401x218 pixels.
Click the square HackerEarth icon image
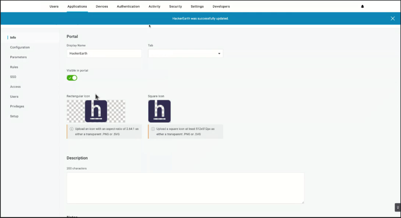click(x=159, y=111)
